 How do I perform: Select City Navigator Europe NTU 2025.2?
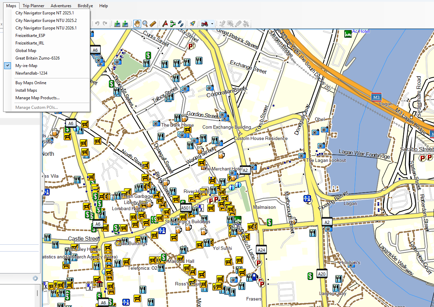pos(47,21)
